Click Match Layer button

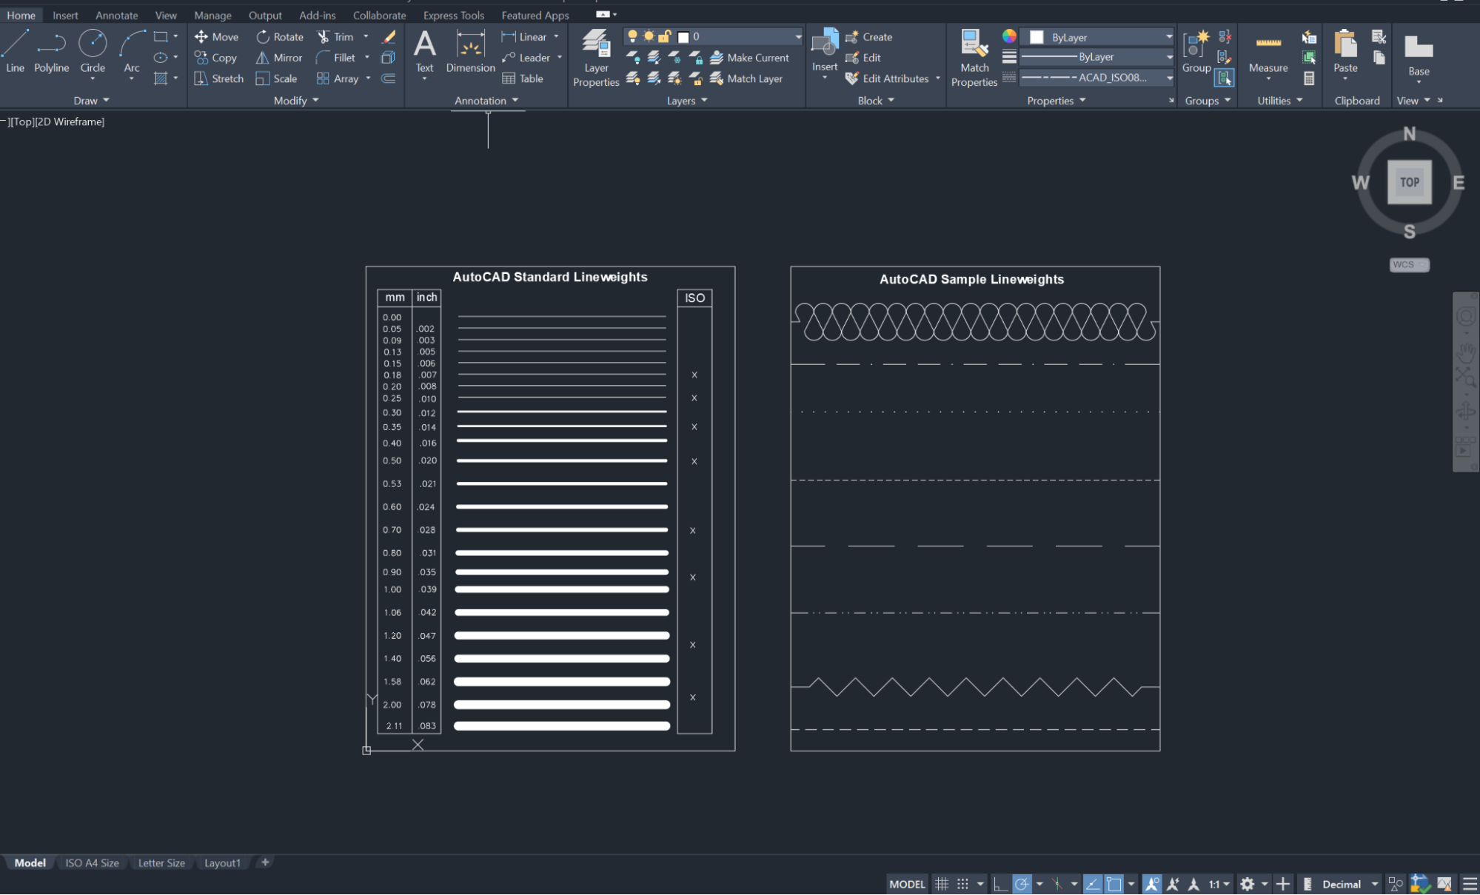746,78
